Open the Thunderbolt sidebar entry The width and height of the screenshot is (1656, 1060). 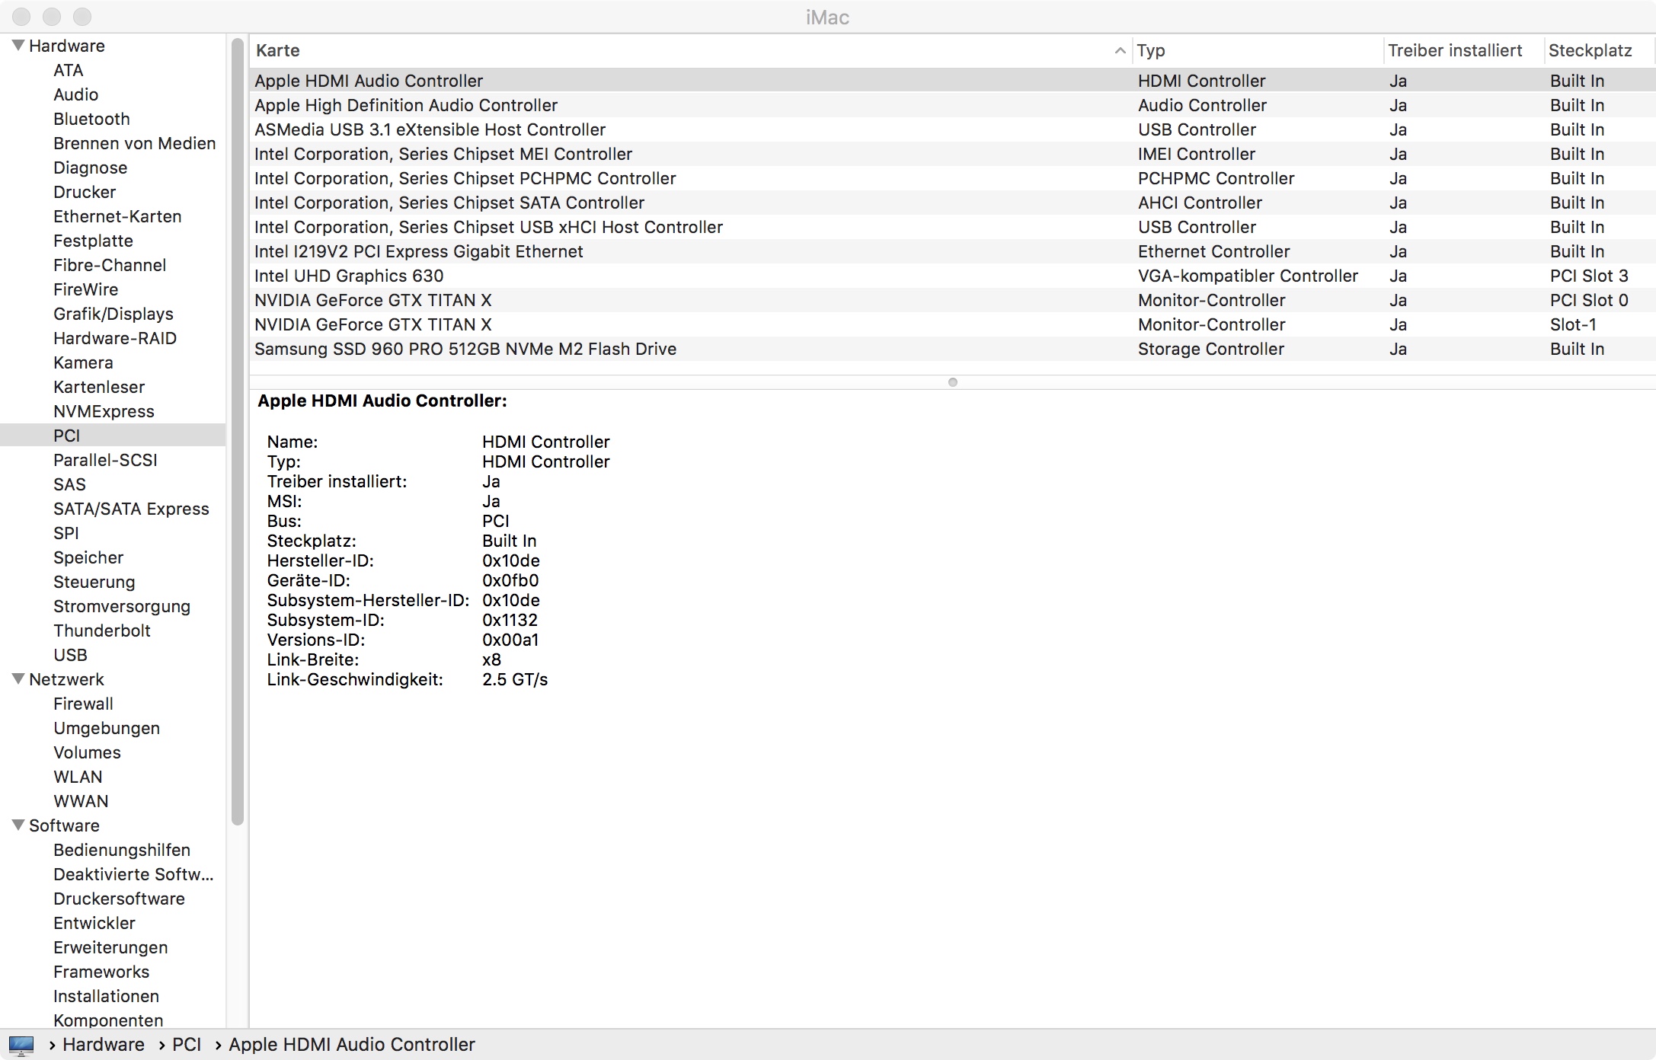pyautogui.click(x=101, y=631)
